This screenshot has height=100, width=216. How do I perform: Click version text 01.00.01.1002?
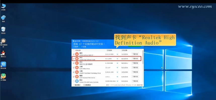coord(110,72)
